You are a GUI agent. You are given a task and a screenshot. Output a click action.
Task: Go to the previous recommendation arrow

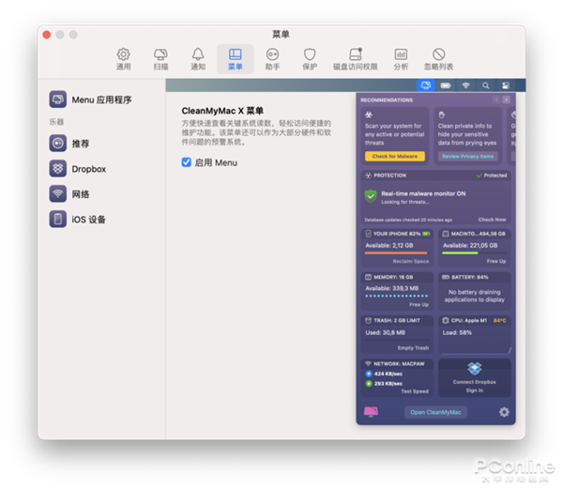tap(496, 99)
